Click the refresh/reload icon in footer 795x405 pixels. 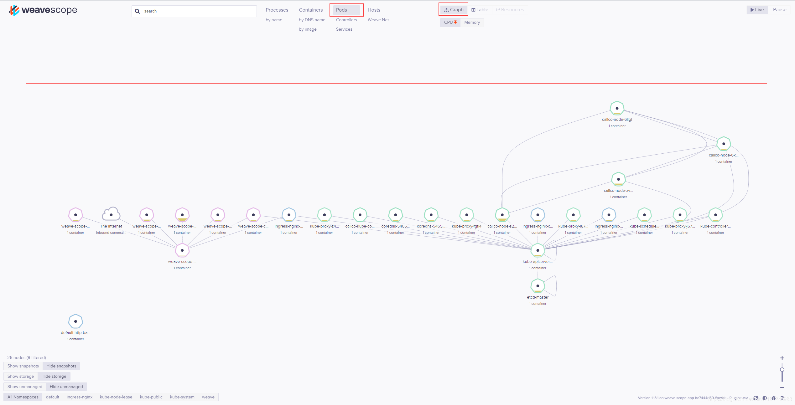point(756,398)
